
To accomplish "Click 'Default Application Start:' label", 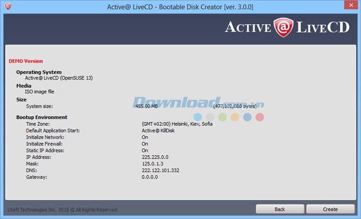I will [x=53, y=130].
